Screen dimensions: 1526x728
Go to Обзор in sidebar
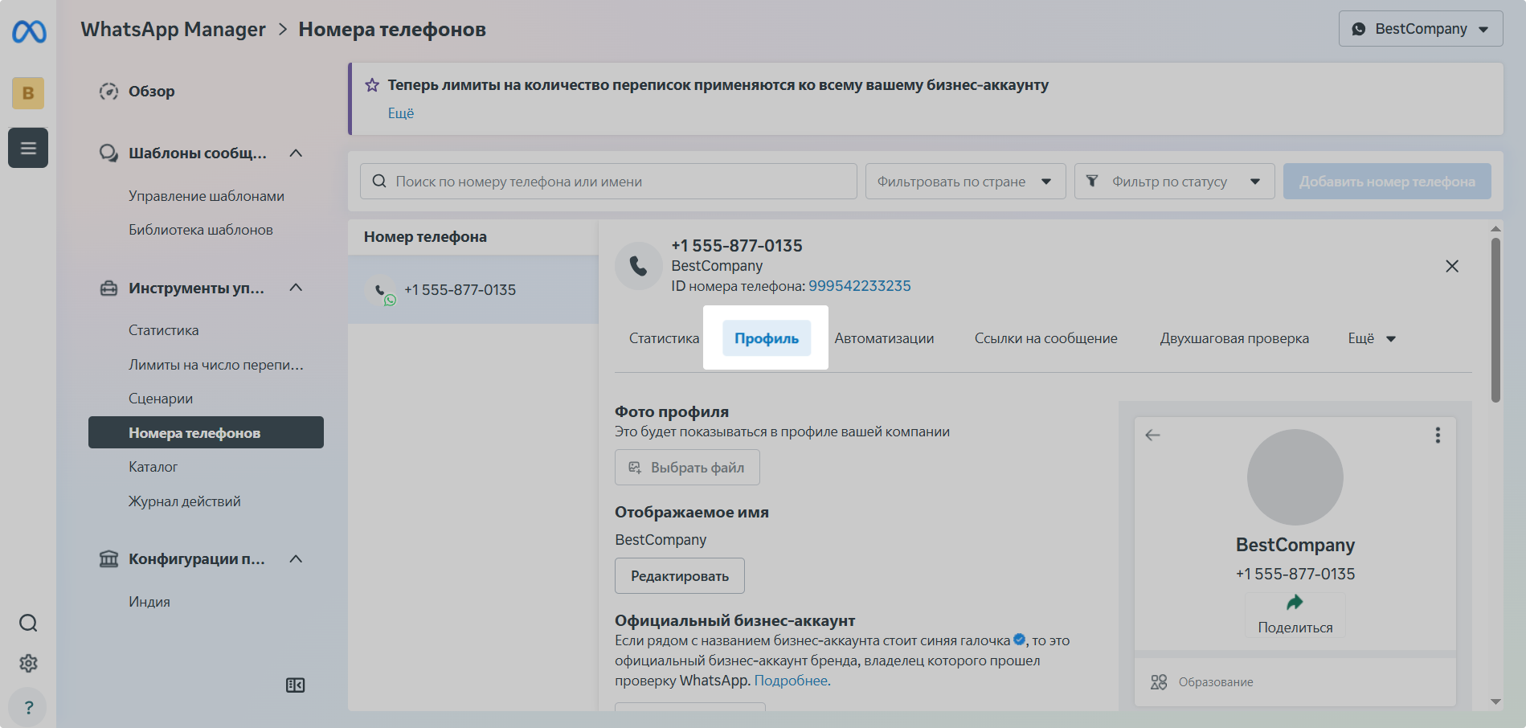152,92
